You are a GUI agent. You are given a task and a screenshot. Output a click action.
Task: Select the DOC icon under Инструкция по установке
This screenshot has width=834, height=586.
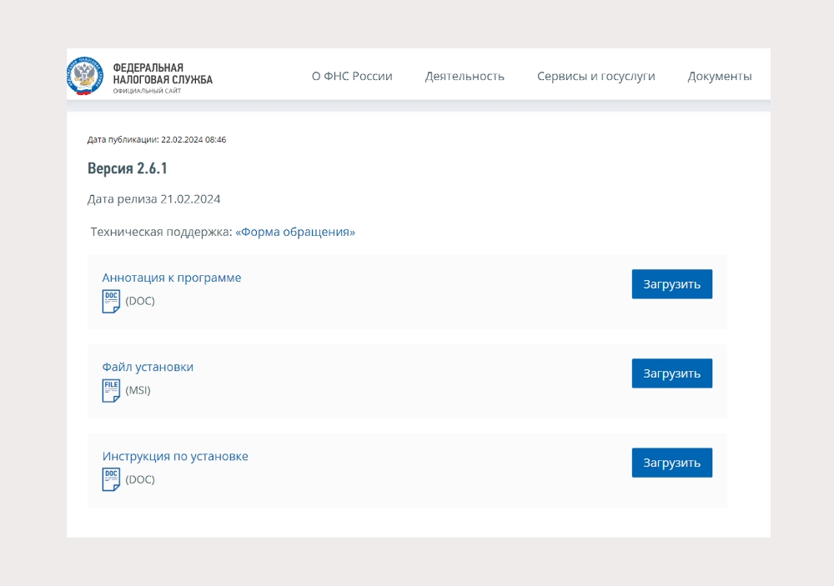pos(111,479)
